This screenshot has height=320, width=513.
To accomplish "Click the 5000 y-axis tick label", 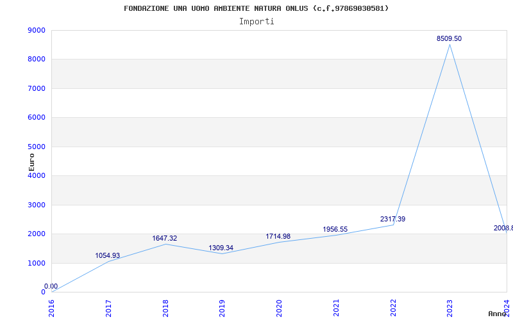I will click(37, 147).
